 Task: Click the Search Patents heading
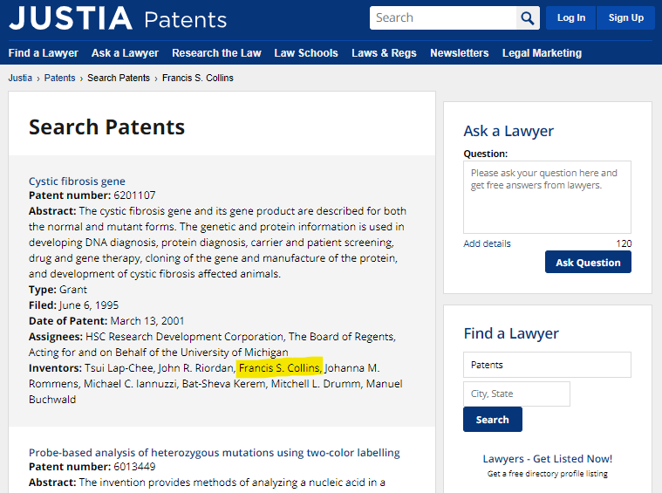point(106,127)
